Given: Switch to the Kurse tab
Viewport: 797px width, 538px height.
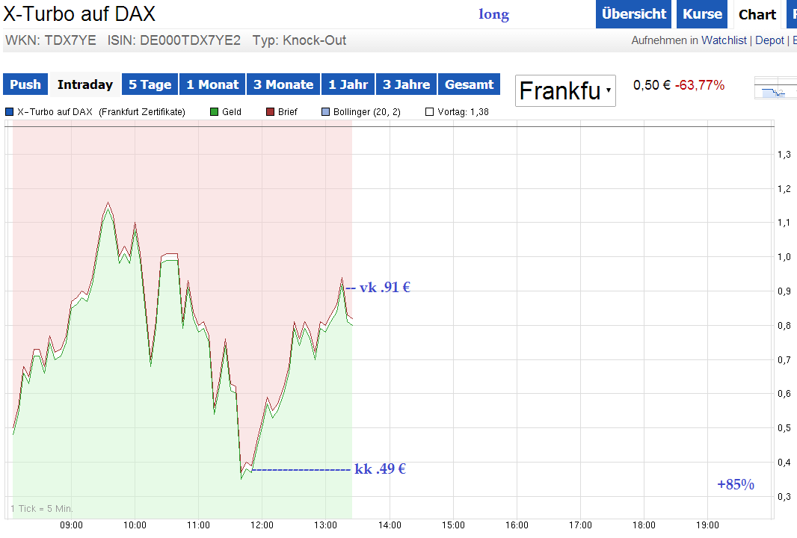Looking at the screenshot, I should tap(701, 14).
